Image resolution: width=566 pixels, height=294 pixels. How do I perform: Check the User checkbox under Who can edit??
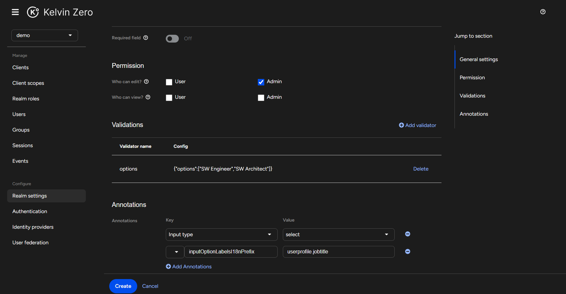(169, 82)
